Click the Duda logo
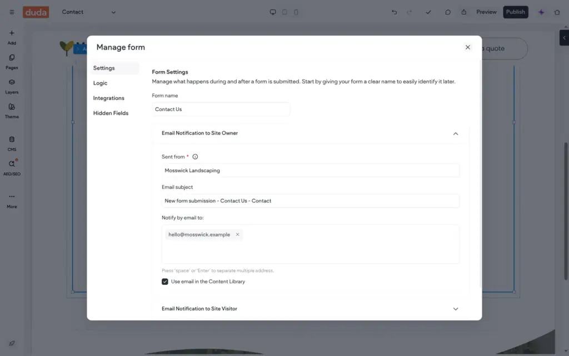 [36, 12]
